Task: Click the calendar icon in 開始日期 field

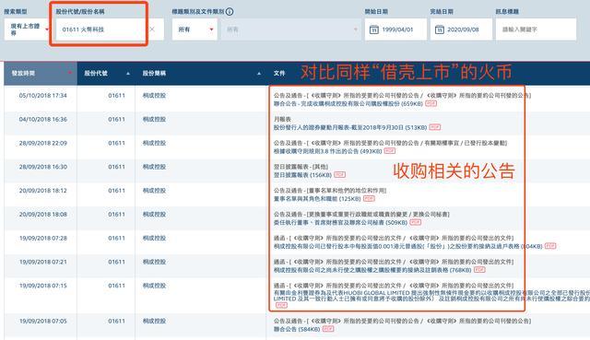Action: [374, 29]
